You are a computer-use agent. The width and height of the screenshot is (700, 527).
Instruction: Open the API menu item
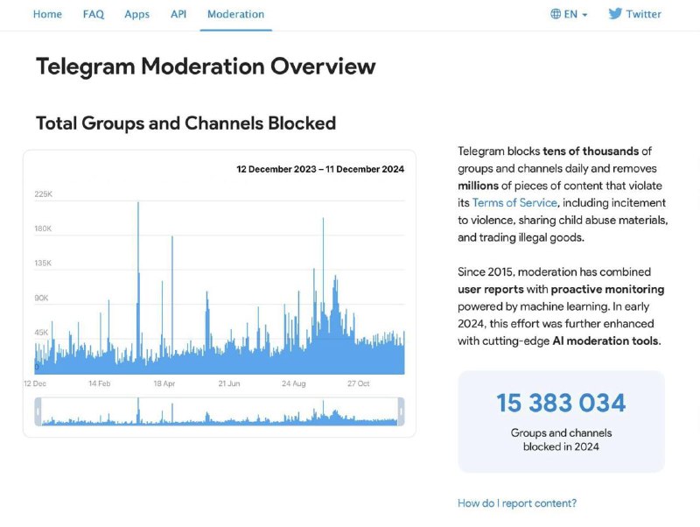178,14
